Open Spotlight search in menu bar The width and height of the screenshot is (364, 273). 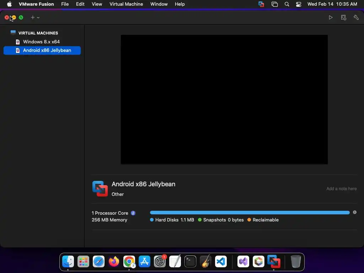coord(287,4)
